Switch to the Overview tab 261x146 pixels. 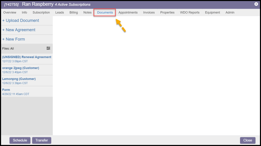point(10,13)
